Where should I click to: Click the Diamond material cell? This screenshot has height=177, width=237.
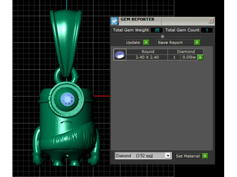[x=186, y=52]
